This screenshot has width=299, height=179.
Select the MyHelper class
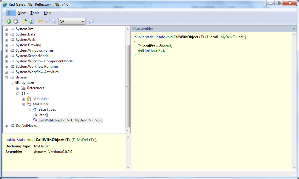tap(41, 104)
